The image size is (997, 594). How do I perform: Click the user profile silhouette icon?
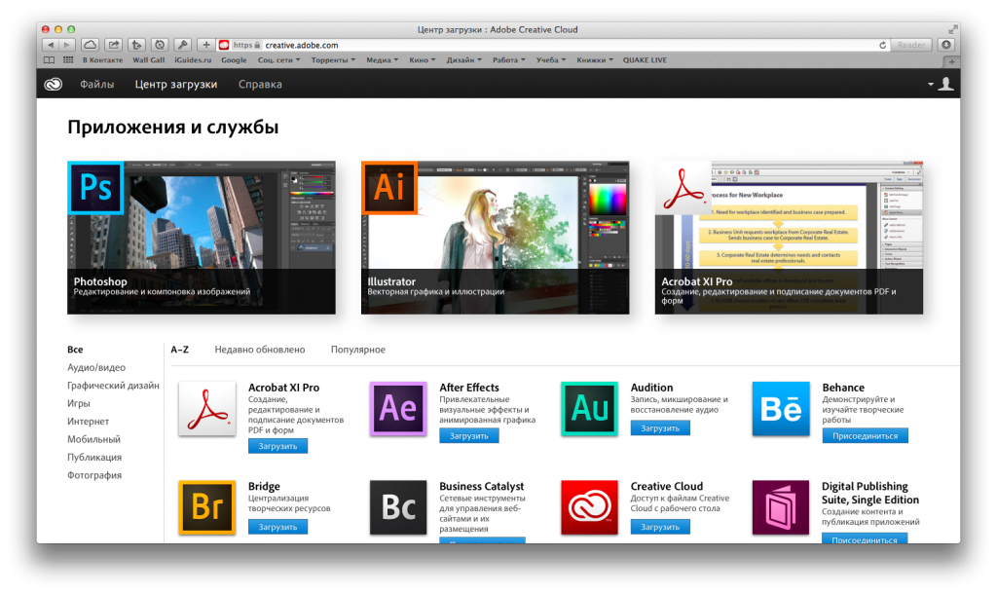pyautogui.click(x=946, y=84)
